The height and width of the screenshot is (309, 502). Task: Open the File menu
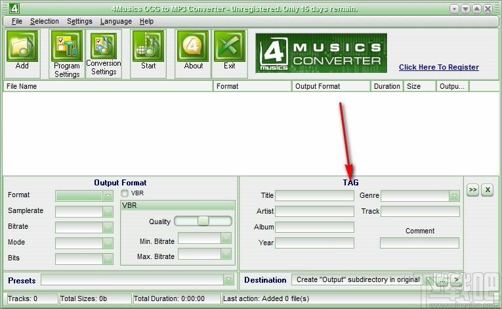click(x=17, y=21)
